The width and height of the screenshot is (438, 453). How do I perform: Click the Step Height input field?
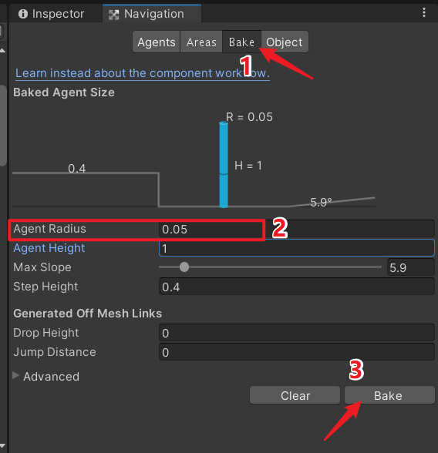(x=297, y=287)
